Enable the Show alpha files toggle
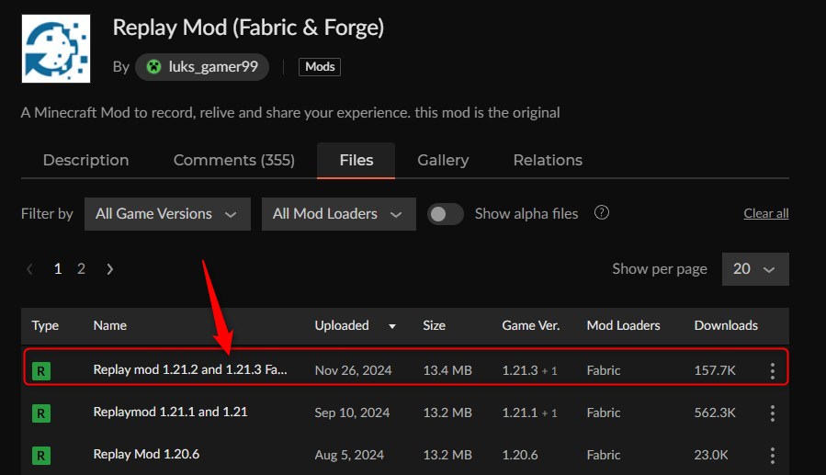Screen dimensions: 826x475 (x=446, y=214)
